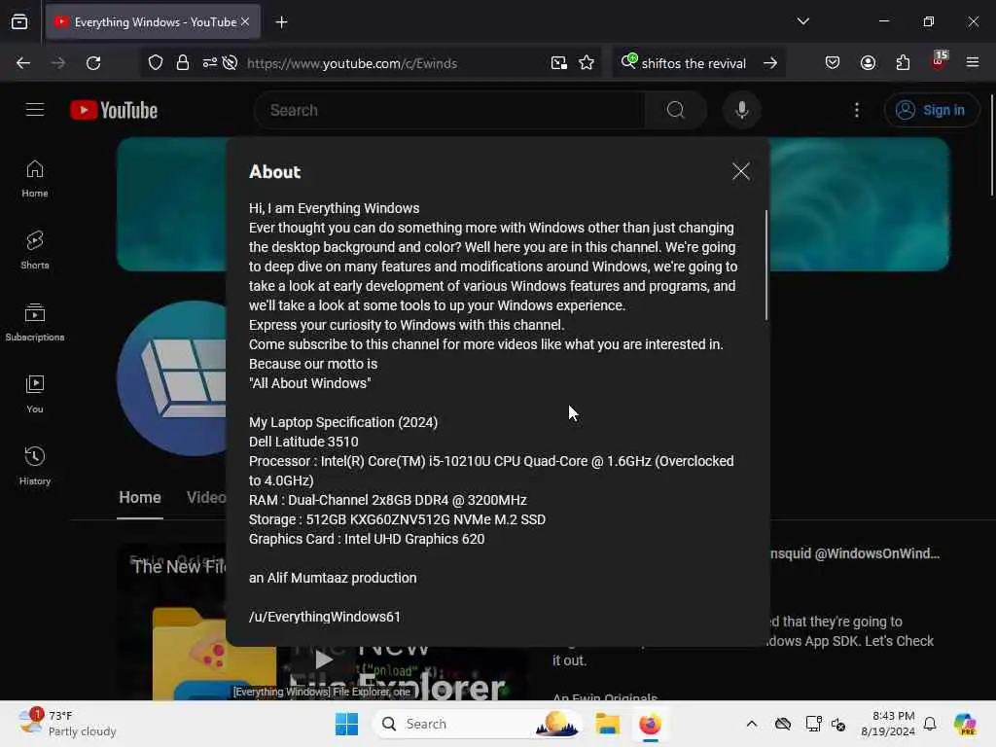Select the channel Home tab
The height and width of the screenshot is (747, 996).
(x=140, y=497)
